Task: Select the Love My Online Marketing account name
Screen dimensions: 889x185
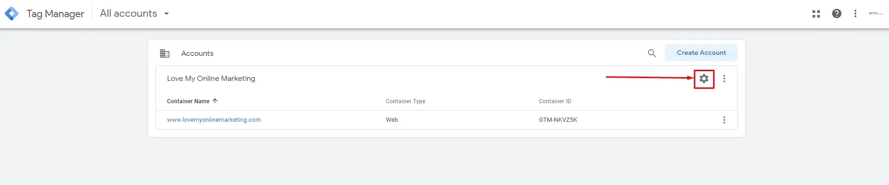Action: click(211, 79)
